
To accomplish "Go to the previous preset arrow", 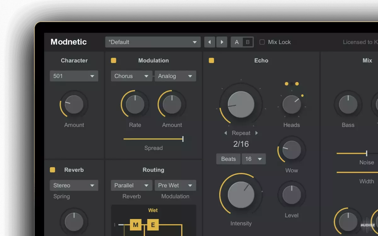I will (x=209, y=42).
